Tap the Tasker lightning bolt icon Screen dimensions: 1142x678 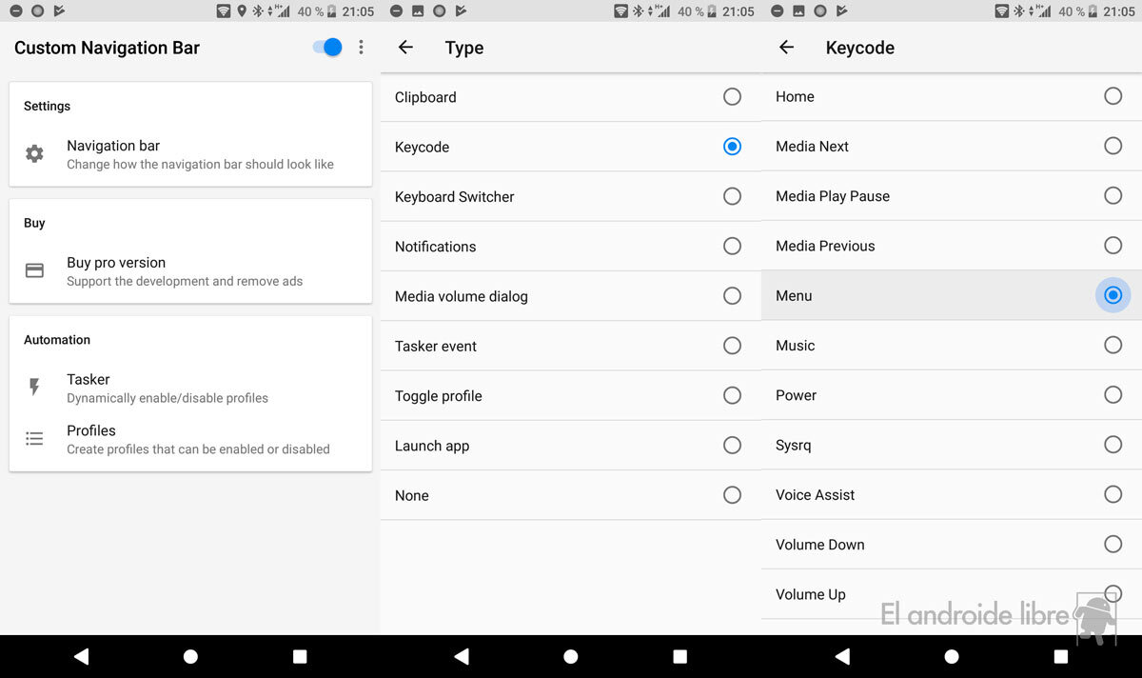[34, 388]
